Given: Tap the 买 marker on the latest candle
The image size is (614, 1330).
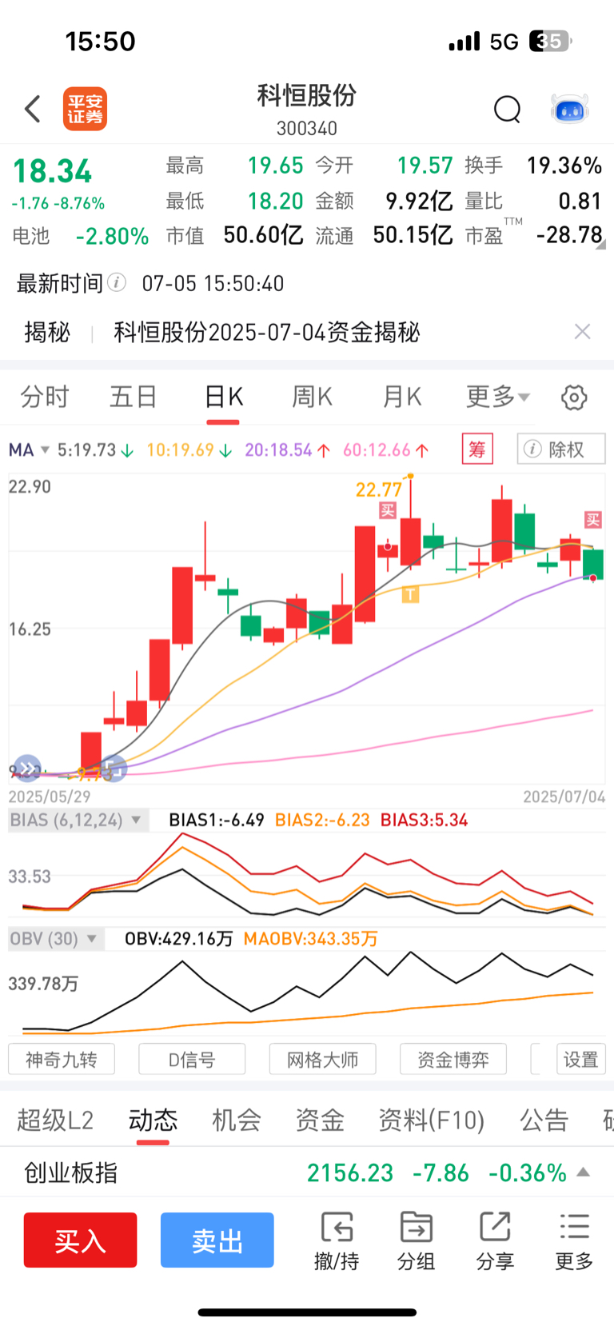Looking at the screenshot, I should [x=593, y=520].
